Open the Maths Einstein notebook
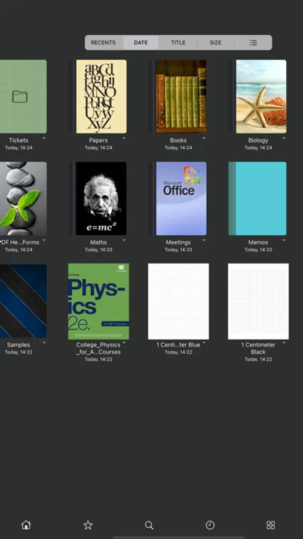The height and width of the screenshot is (539, 303). 98,199
